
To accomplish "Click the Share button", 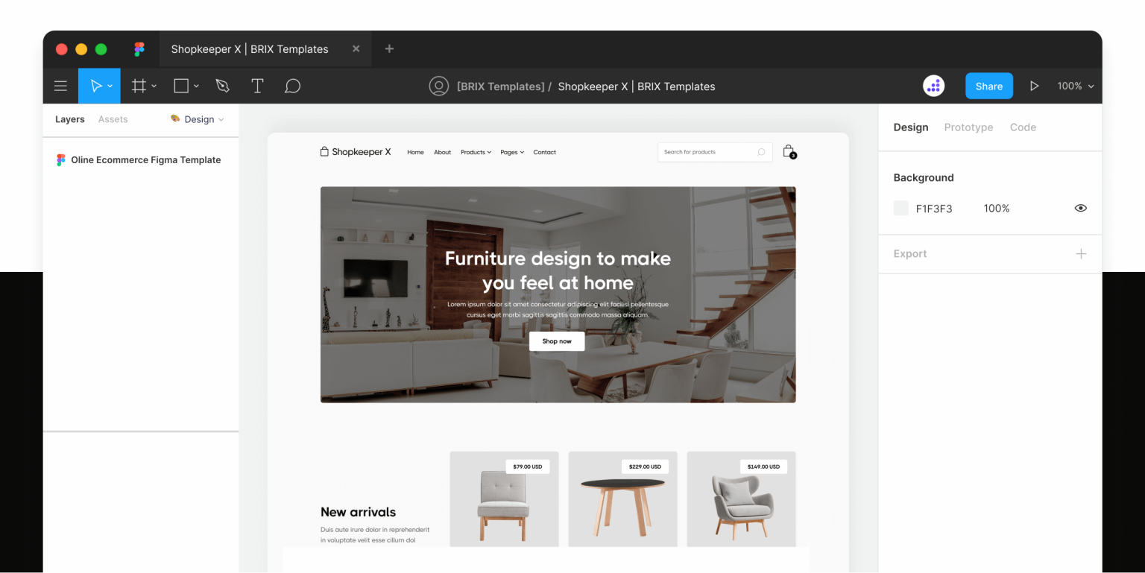I will click(988, 86).
